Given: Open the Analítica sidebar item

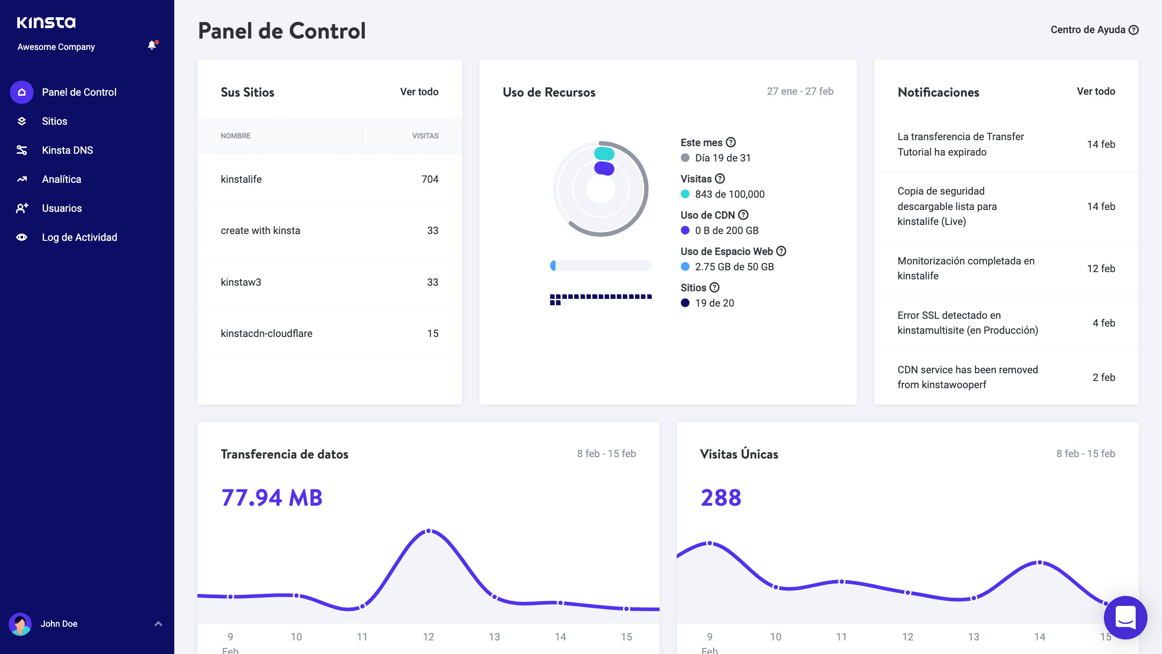Looking at the screenshot, I should pos(62,179).
